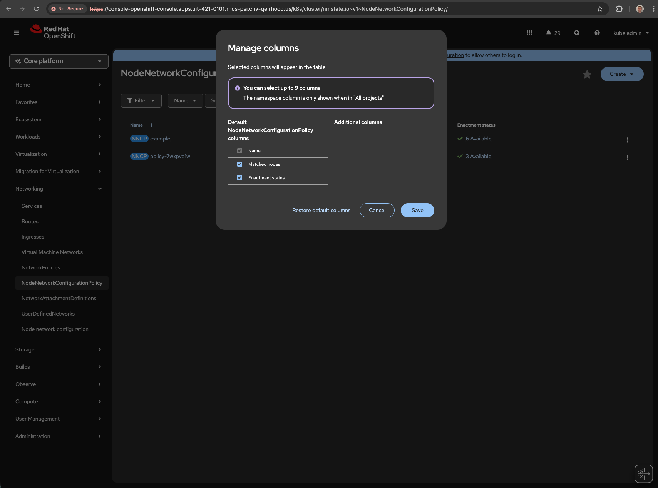The height and width of the screenshot is (488, 658).
Task: Reload the page in browser
Action: click(x=36, y=9)
